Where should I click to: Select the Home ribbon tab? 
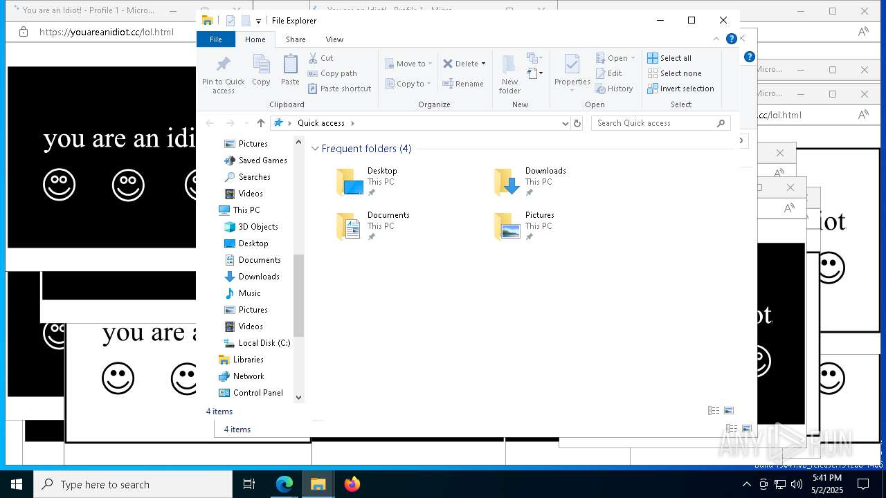tap(255, 39)
